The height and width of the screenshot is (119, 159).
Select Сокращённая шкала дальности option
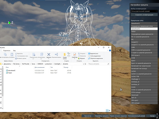(144, 34)
